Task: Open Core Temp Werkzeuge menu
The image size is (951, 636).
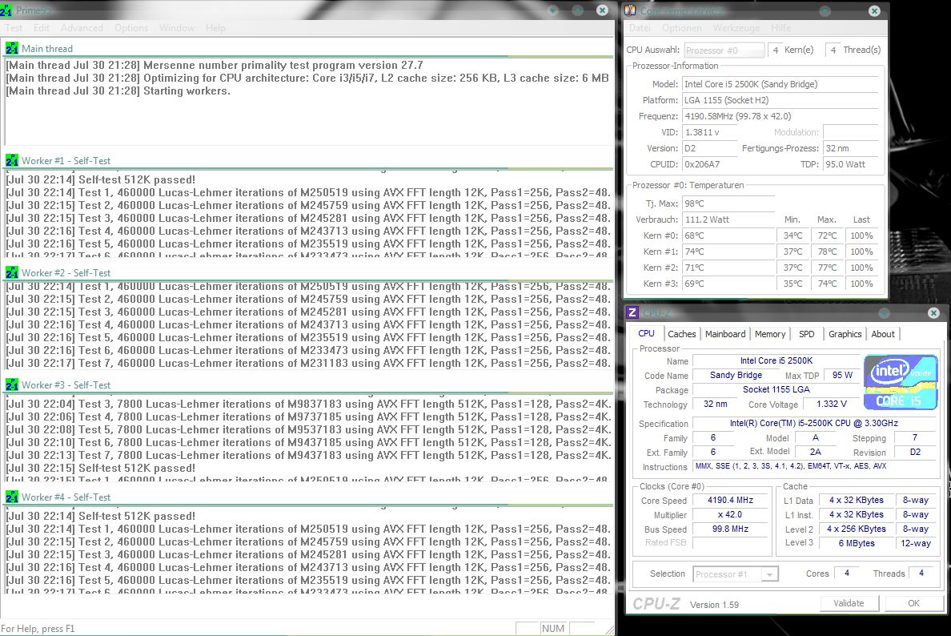Action: pos(736,28)
